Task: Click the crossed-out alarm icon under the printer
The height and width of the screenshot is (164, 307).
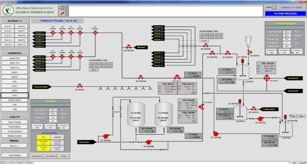Action: click(x=62, y=13)
